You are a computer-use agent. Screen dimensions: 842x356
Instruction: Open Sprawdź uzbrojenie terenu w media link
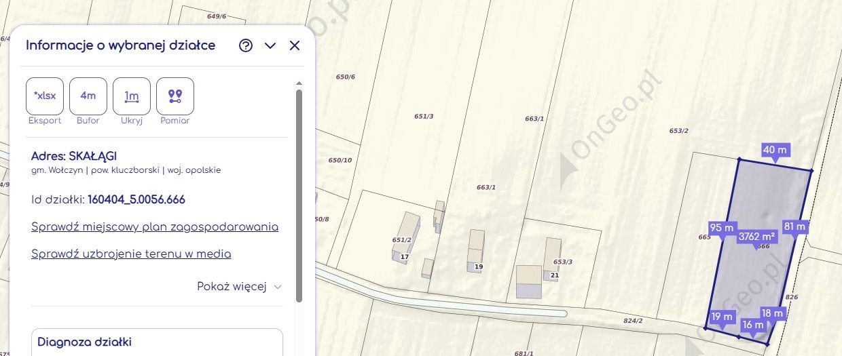pyautogui.click(x=131, y=254)
